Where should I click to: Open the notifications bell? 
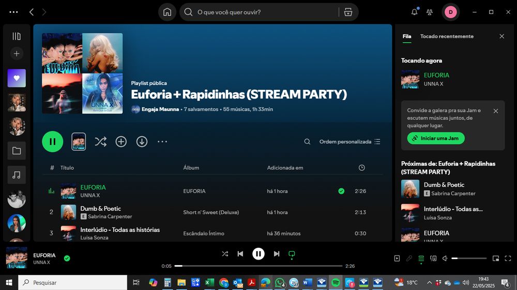coord(415,12)
